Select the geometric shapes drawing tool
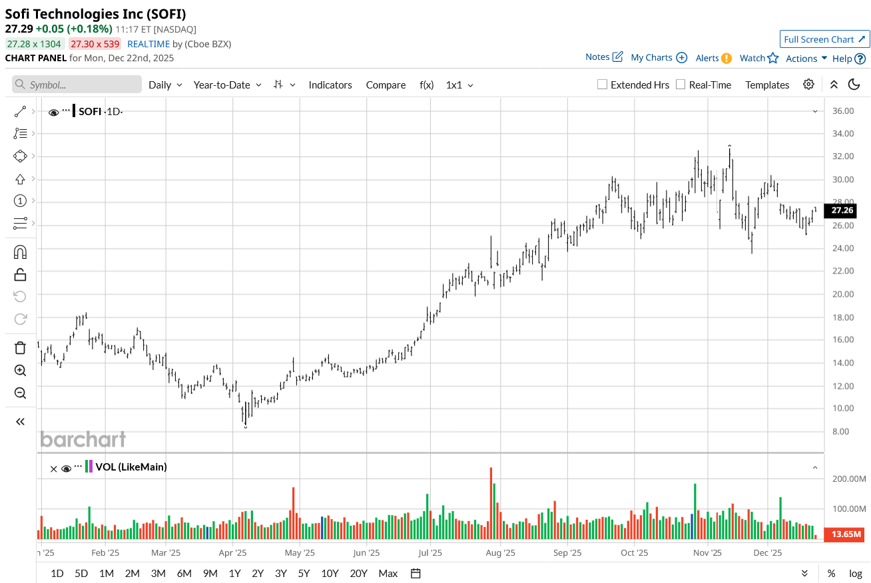 [x=20, y=156]
